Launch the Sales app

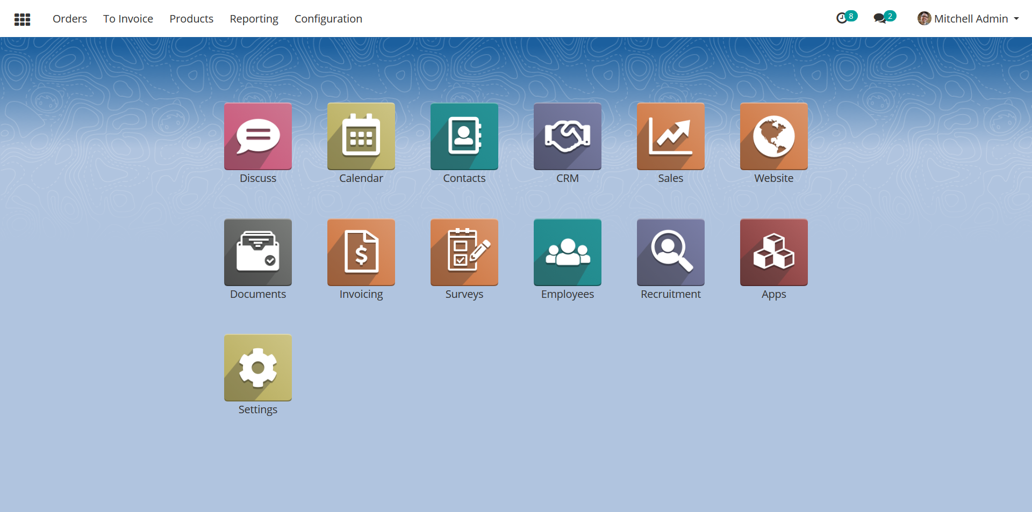coord(671,136)
